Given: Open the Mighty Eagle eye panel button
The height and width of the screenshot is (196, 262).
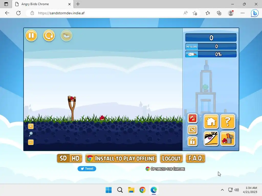Looking at the screenshot, I should click(211, 139).
